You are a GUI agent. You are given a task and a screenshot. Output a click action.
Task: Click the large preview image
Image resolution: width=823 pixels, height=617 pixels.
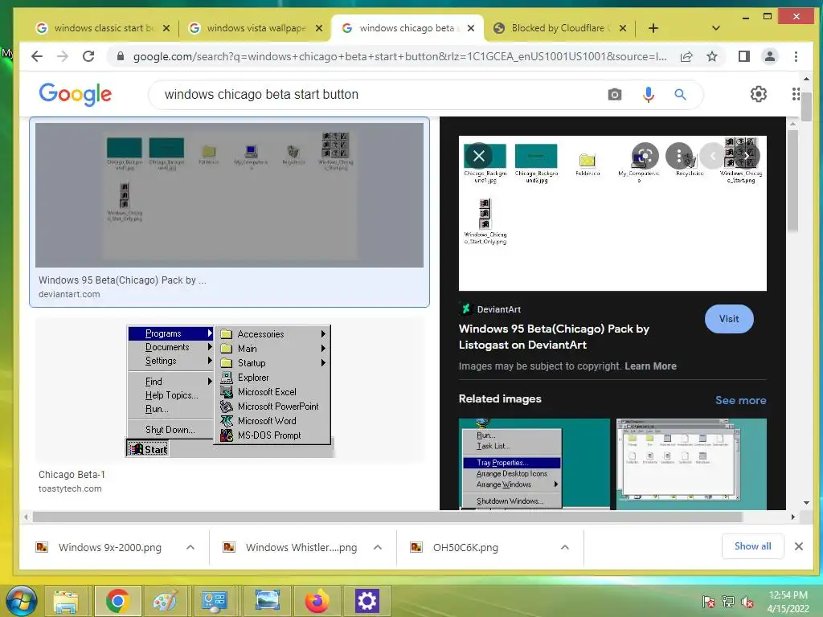612,213
